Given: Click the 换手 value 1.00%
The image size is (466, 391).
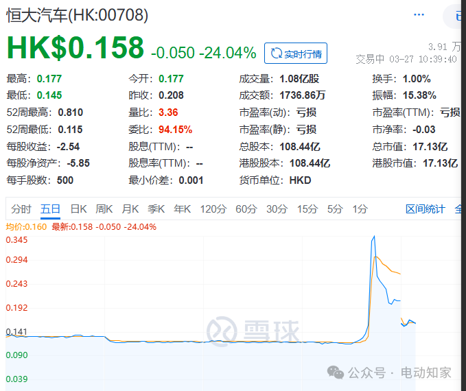Looking at the screenshot, I should 417,79.
